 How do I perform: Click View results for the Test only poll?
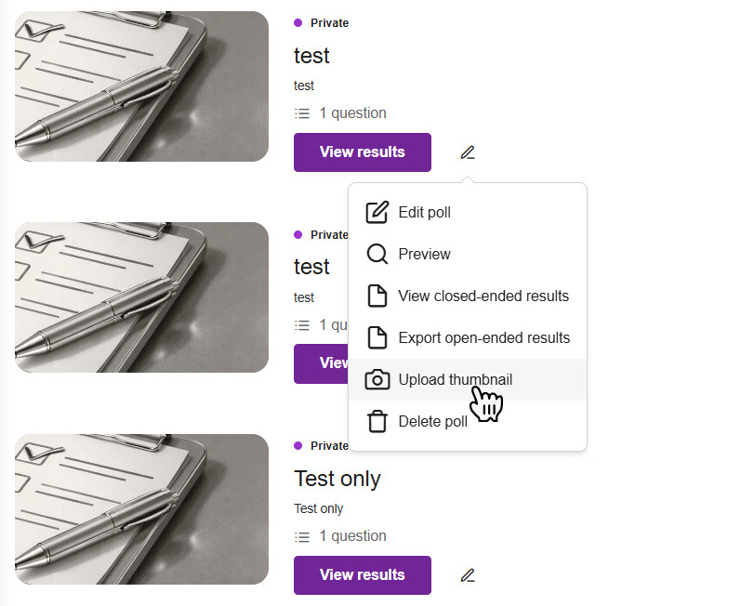[362, 574]
